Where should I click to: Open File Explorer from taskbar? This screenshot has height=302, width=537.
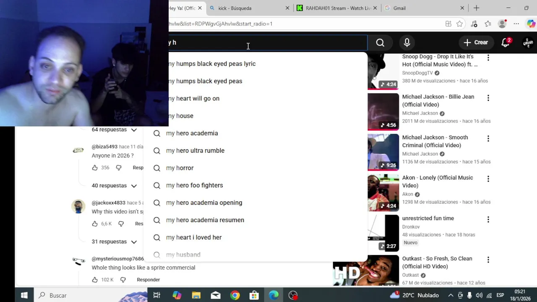(x=196, y=295)
